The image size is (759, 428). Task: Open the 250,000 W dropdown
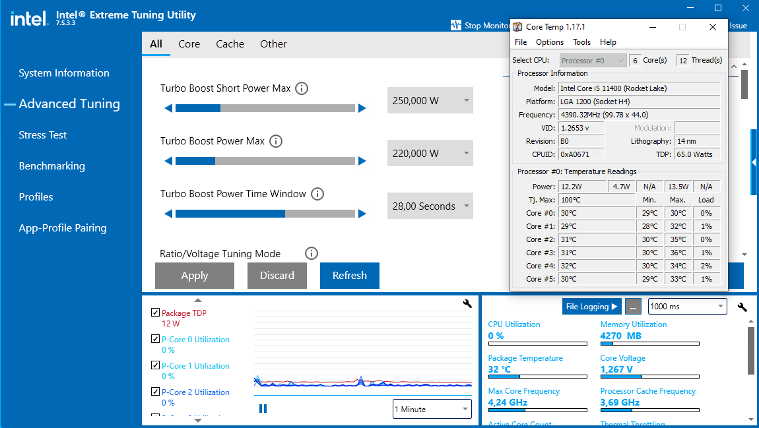tap(430, 101)
